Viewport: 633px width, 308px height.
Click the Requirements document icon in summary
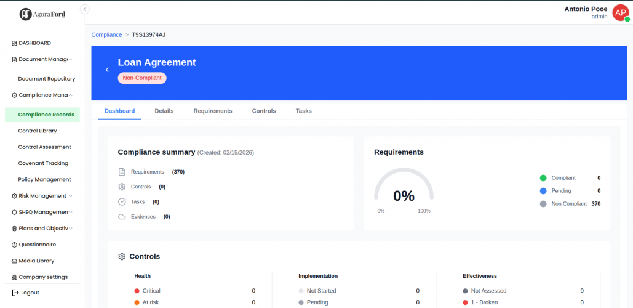coord(122,172)
